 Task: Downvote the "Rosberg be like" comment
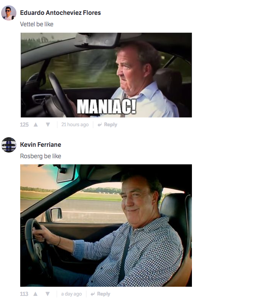tap(48, 294)
